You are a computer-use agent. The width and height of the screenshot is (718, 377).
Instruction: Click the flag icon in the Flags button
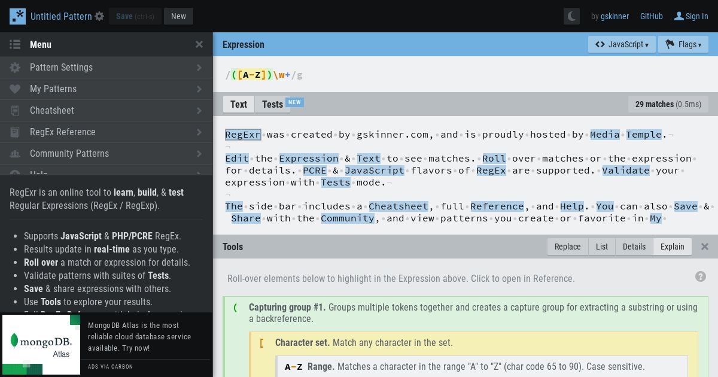(x=670, y=44)
